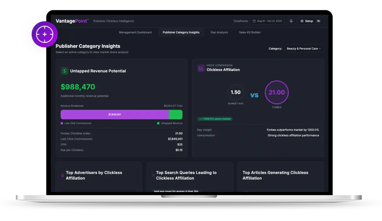Click the +1300.0% above market badge
The width and height of the screenshot is (382, 221).
point(215,119)
